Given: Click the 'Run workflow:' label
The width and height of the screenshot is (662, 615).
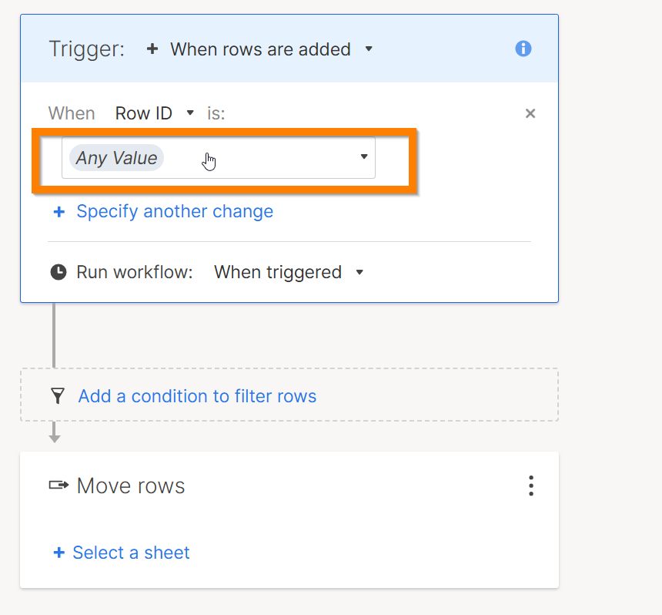Looking at the screenshot, I should (134, 272).
